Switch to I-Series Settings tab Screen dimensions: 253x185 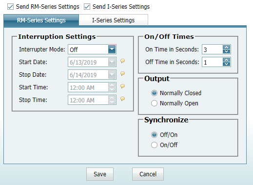114,20
